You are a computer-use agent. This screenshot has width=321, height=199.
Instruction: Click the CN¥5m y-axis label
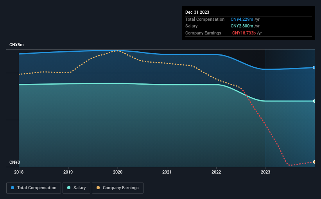coord(16,45)
